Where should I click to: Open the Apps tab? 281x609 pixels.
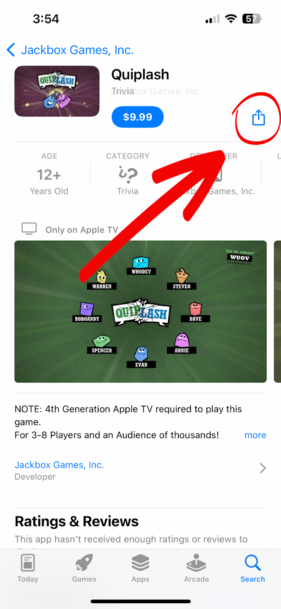(x=140, y=568)
